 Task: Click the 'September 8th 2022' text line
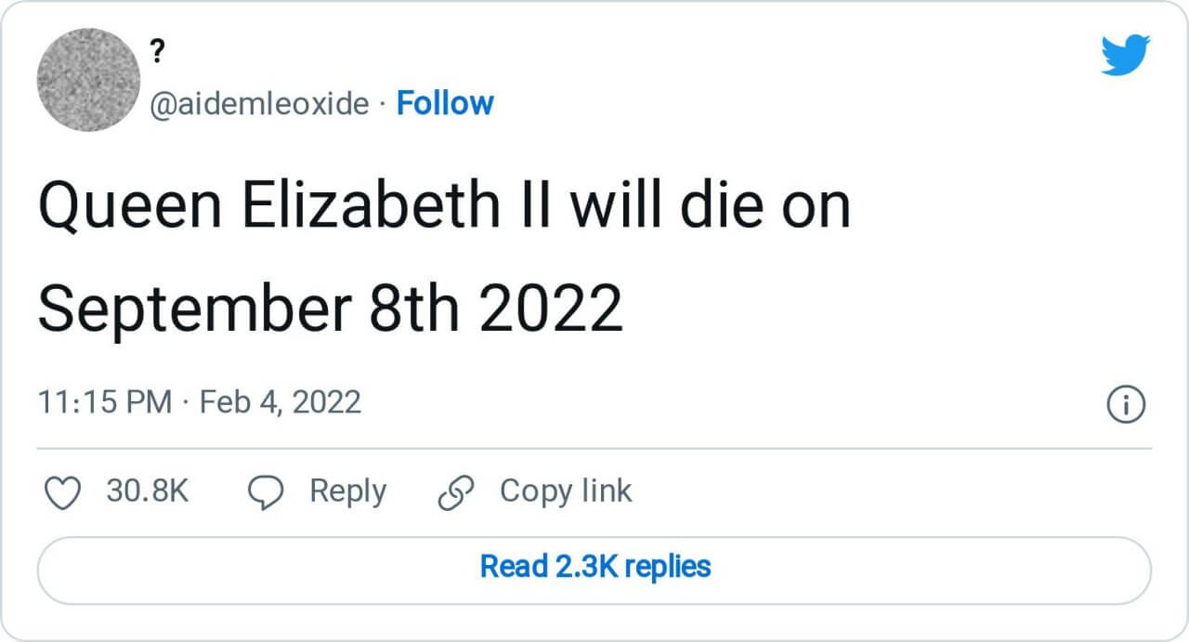point(330,310)
